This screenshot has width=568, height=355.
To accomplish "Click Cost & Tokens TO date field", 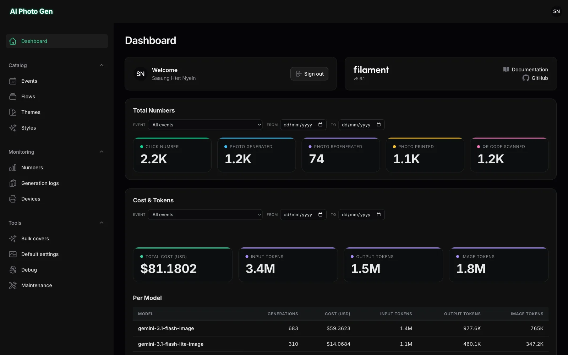I will tap(361, 214).
